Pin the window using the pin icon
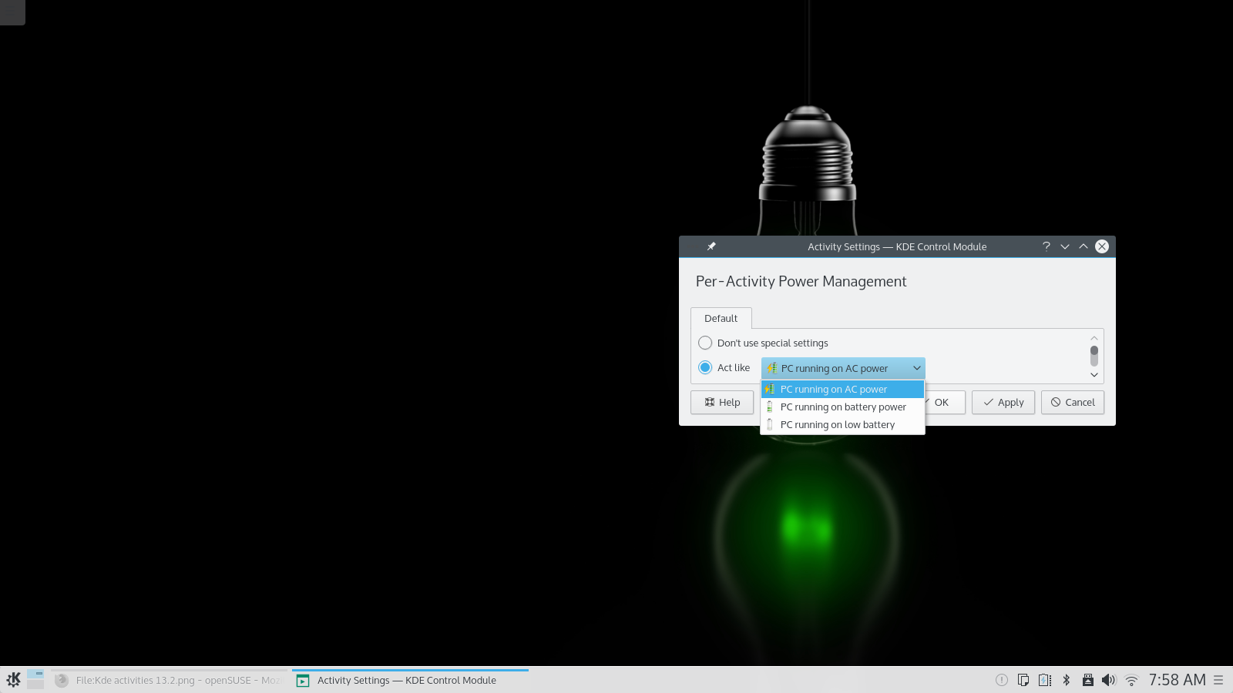 coord(711,246)
